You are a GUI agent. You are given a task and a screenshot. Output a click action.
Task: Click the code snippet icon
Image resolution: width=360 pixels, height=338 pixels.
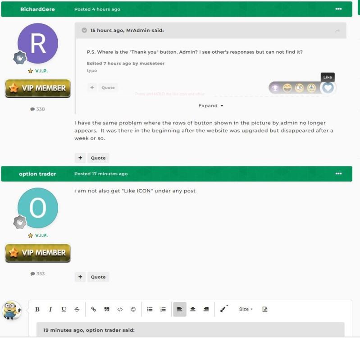tap(120, 309)
